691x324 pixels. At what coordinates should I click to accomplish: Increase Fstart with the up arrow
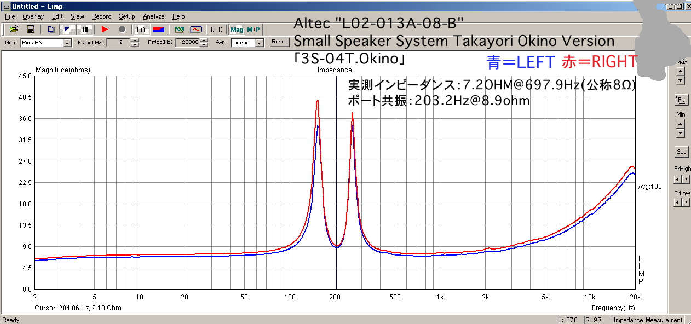click(x=135, y=40)
